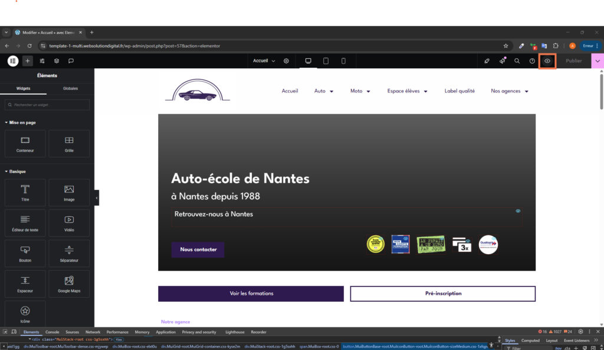This screenshot has width=604, height=350.
Task: Focus the widget search field
Action: [x=47, y=105]
